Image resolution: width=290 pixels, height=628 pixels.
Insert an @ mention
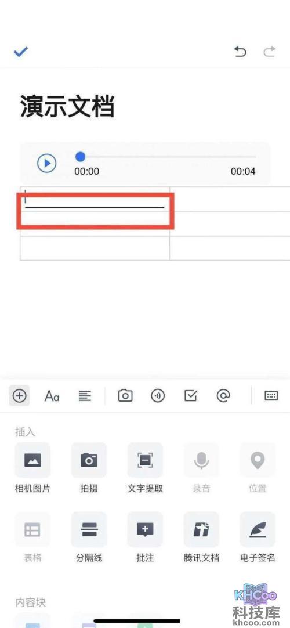click(223, 396)
